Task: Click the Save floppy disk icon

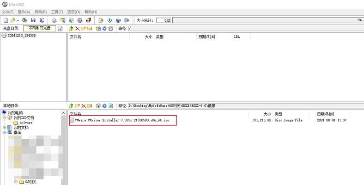Action: point(33,20)
